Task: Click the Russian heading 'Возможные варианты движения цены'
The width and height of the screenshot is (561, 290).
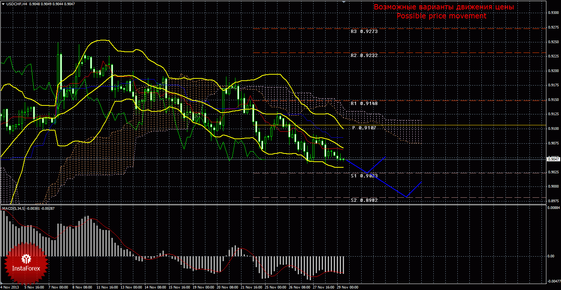Action: [x=443, y=8]
